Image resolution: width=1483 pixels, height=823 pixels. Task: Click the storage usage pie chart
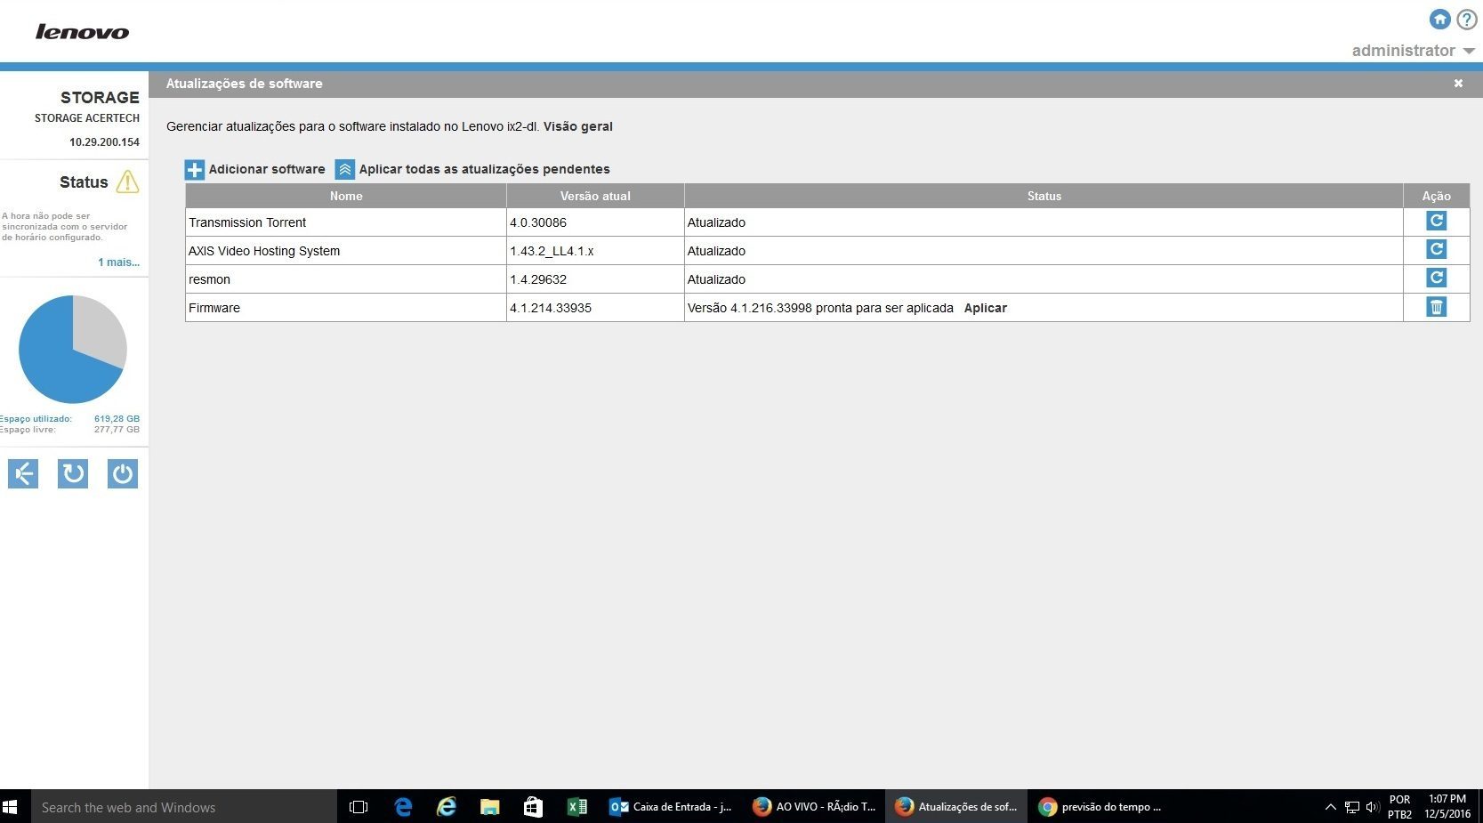pyautogui.click(x=72, y=349)
